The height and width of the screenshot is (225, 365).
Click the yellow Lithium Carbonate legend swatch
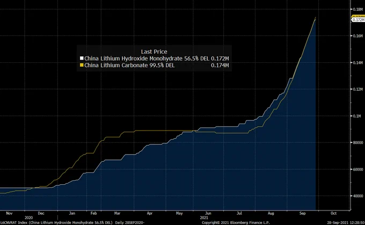pos(82,65)
